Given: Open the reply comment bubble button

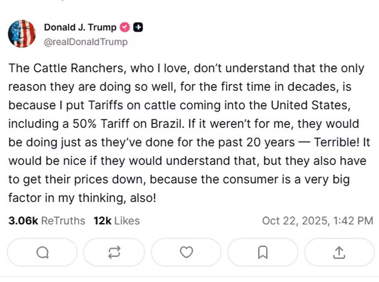Looking at the screenshot, I should (42, 252).
